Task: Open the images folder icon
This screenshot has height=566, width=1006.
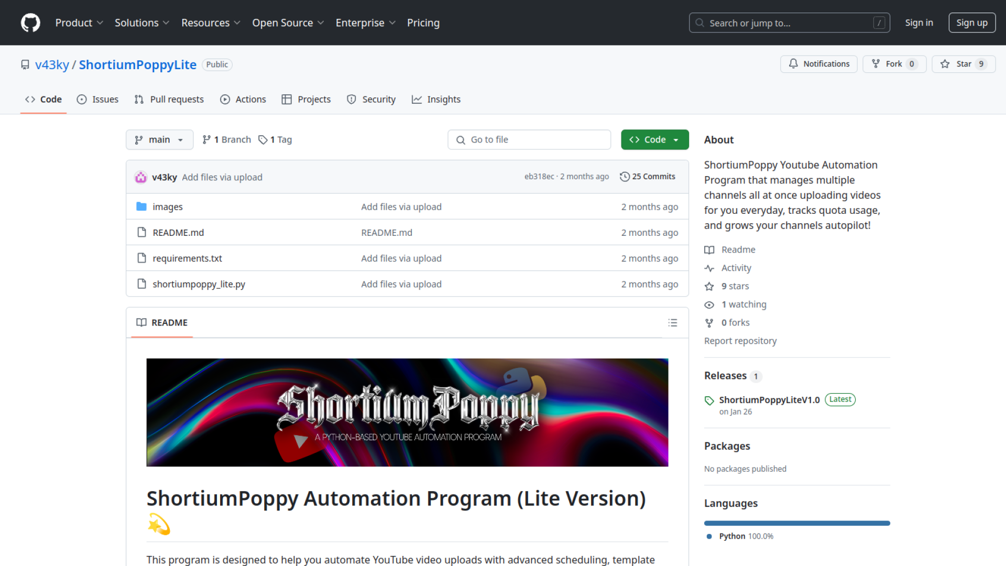Action: coord(141,206)
